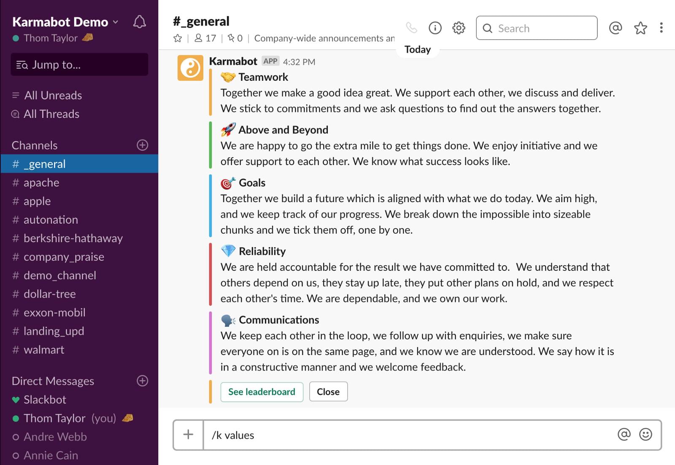Add a new channel plus icon
675x465 pixels.
point(143,145)
